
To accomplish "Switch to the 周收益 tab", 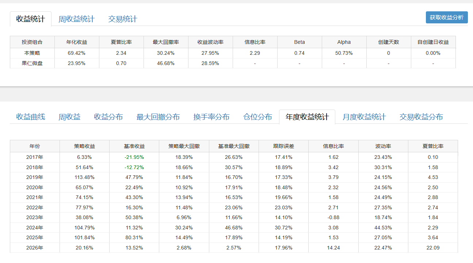I will [69, 117].
